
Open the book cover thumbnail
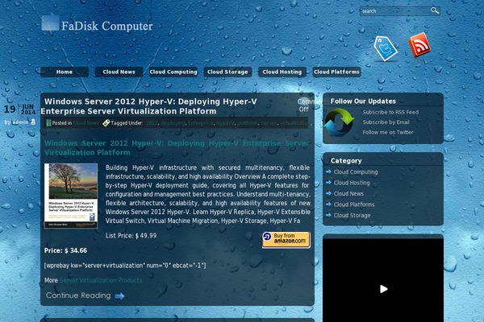click(71, 196)
